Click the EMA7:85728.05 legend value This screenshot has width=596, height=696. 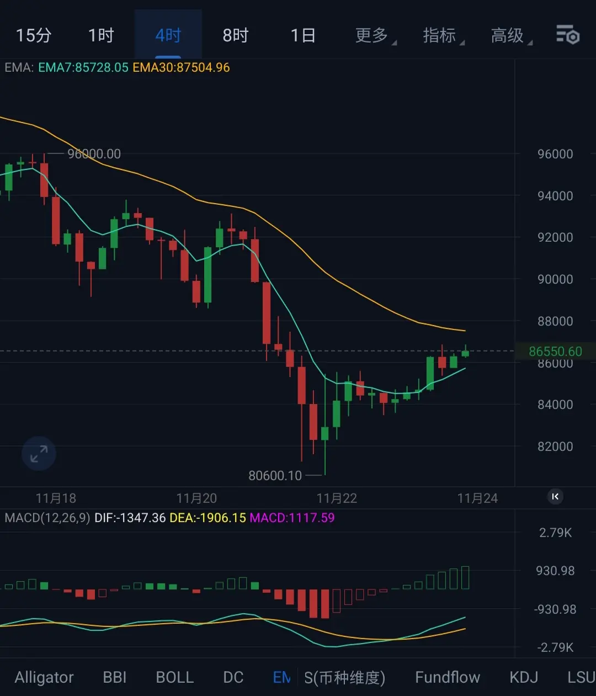[83, 67]
